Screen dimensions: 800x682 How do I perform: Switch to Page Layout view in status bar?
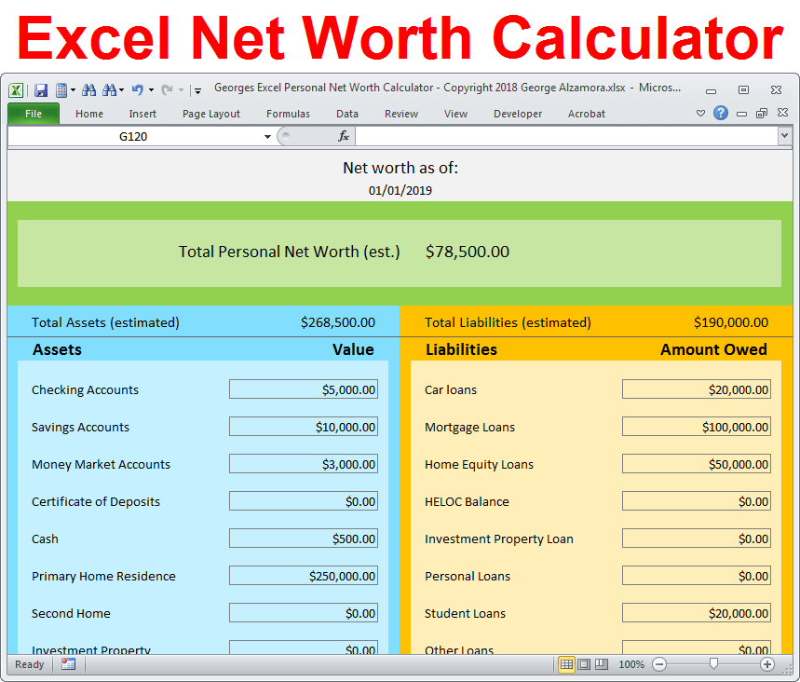pos(583,663)
